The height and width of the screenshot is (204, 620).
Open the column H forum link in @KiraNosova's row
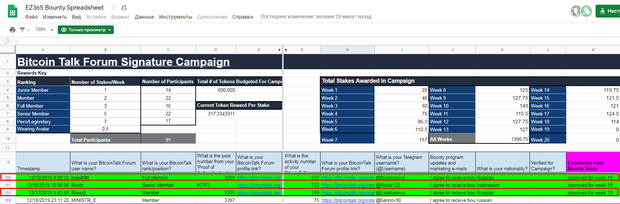pos(348,177)
